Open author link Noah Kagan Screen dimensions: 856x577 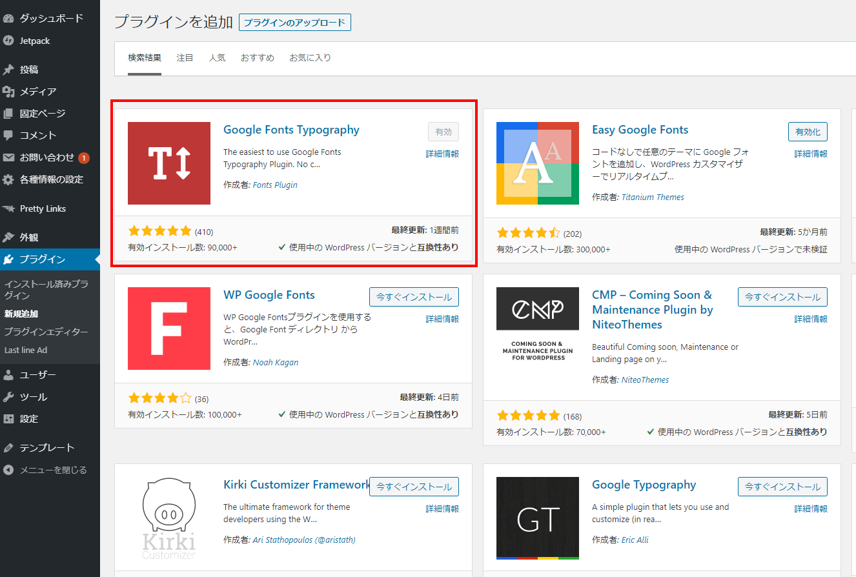coord(276,362)
